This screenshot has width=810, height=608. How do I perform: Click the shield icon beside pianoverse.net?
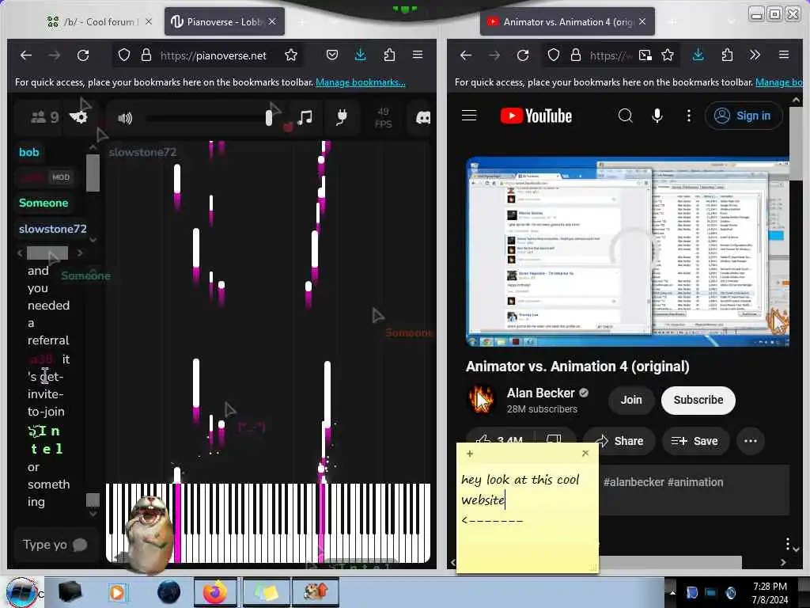click(124, 55)
